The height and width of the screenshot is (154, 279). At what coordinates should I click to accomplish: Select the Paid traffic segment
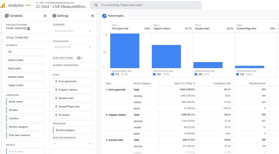(25, 68)
